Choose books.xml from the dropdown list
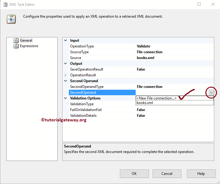This screenshot has height=184, width=220. pos(175,103)
